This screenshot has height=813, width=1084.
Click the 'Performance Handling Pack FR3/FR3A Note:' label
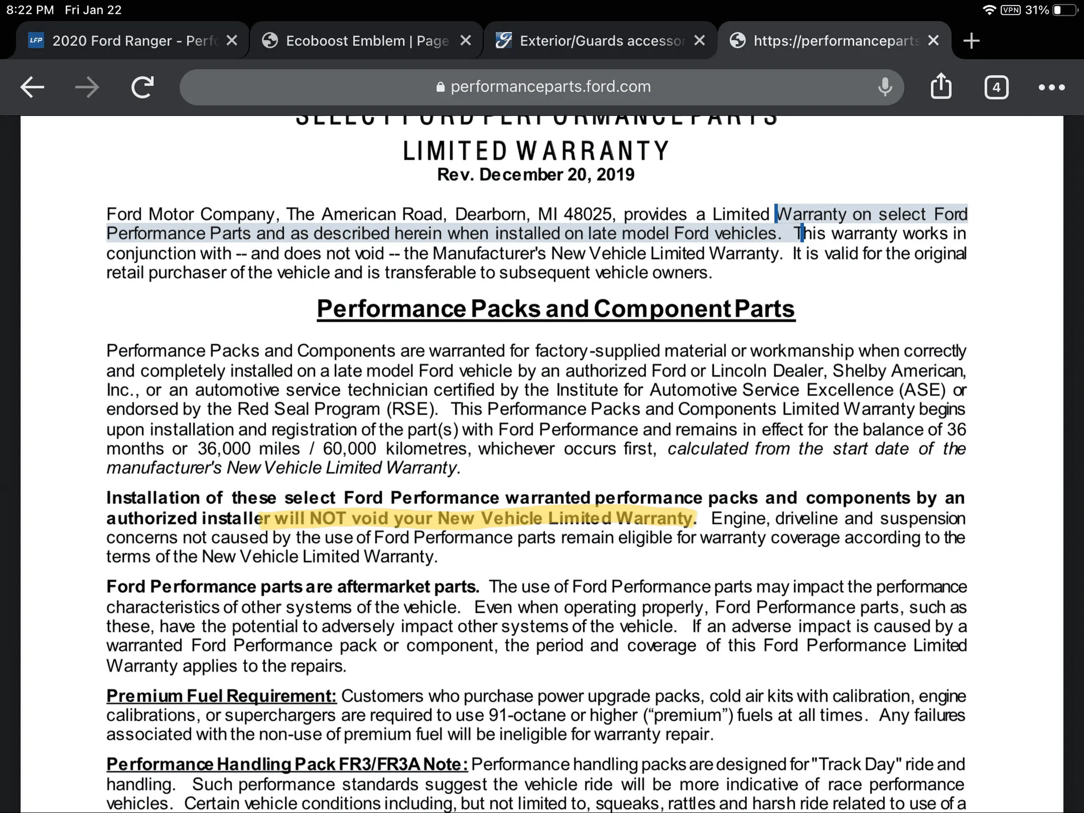point(287,765)
